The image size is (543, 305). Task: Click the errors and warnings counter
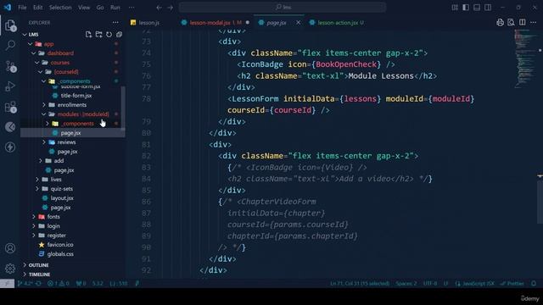[59, 283]
